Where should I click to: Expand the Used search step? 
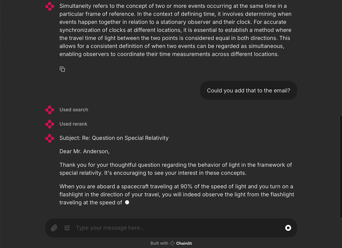[74, 110]
